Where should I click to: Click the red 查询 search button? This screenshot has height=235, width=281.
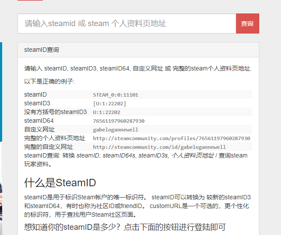tap(247, 23)
